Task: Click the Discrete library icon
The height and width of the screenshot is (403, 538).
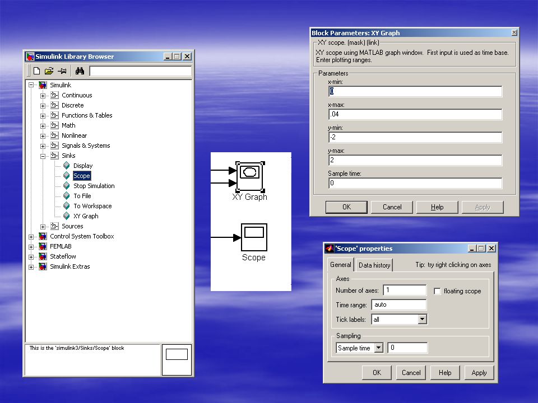Action: point(54,105)
